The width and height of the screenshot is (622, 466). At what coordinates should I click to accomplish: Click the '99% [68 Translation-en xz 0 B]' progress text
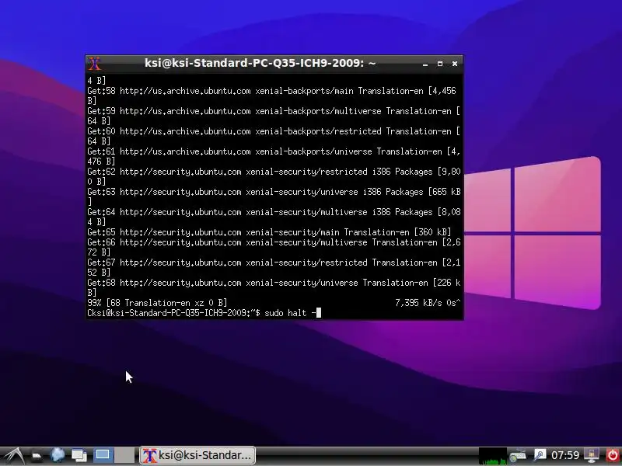(157, 303)
